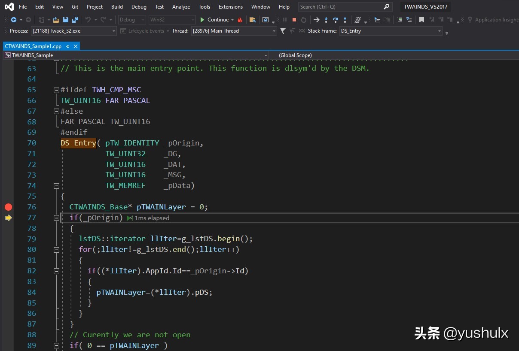Select the CTWAINDS_Sample1.cpp tab

pyautogui.click(x=33, y=46)
